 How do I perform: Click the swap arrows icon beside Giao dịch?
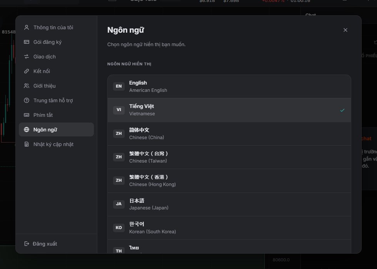pyautogui.click(x=27, y=57)
